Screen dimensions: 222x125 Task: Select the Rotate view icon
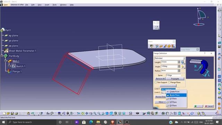91,114
